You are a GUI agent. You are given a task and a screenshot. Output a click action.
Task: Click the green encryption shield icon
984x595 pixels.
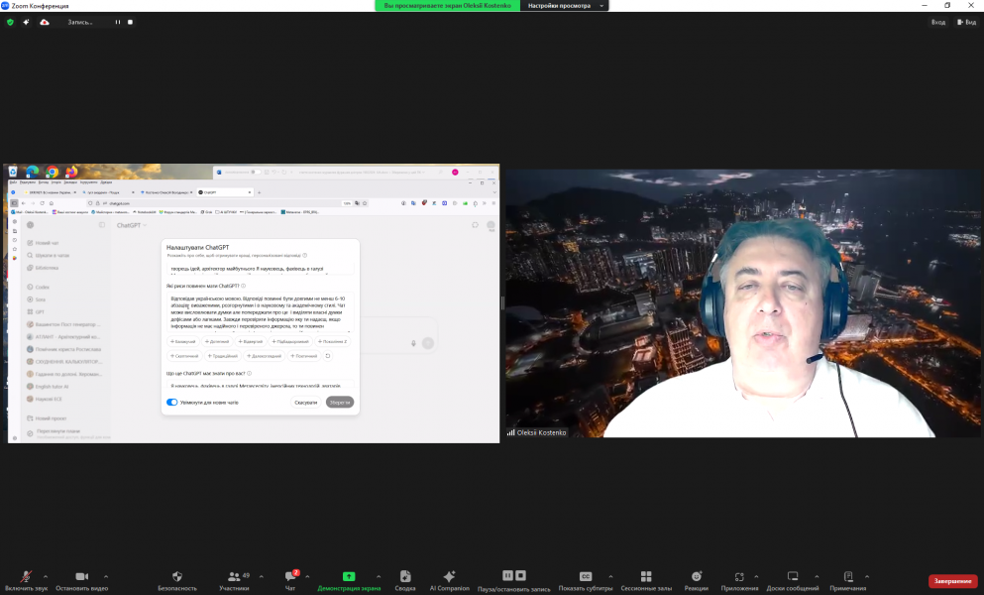point(11,22)
